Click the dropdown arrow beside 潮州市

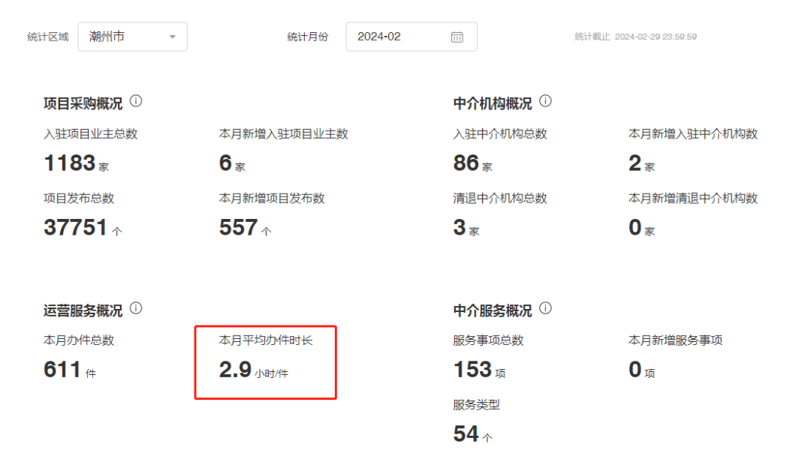click(172, 37)
